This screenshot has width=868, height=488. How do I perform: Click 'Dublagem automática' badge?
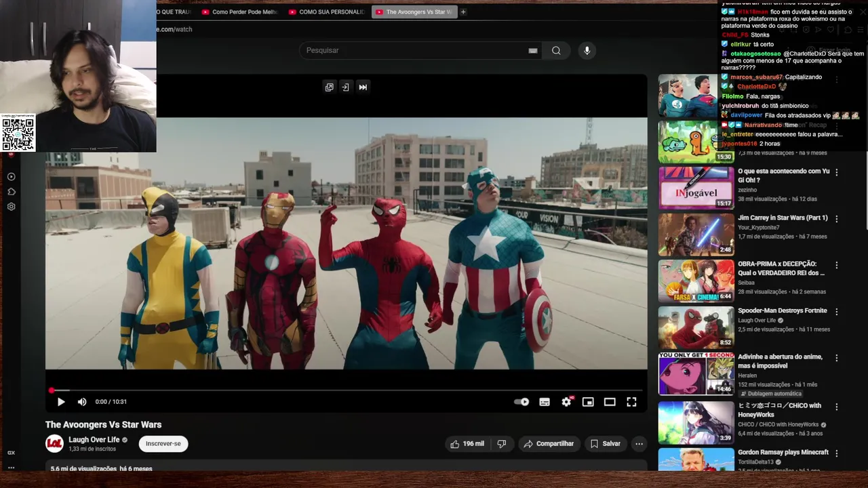coord(770,394)
